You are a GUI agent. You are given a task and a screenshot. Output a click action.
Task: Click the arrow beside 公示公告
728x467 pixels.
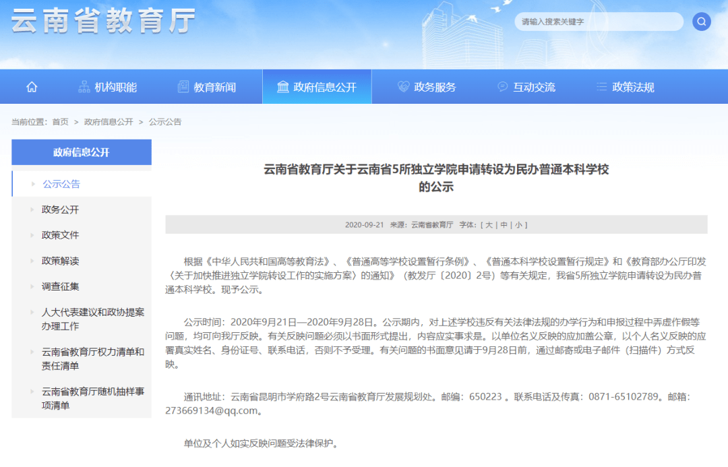click(33, 184)
